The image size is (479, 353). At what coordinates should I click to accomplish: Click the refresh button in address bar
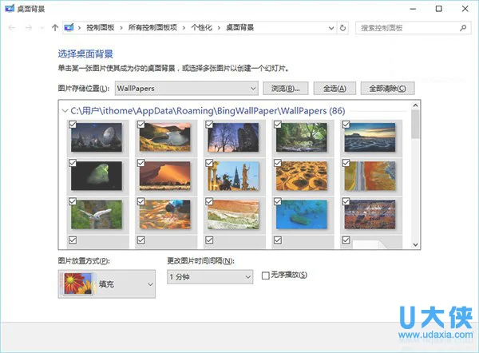point(342,28)
